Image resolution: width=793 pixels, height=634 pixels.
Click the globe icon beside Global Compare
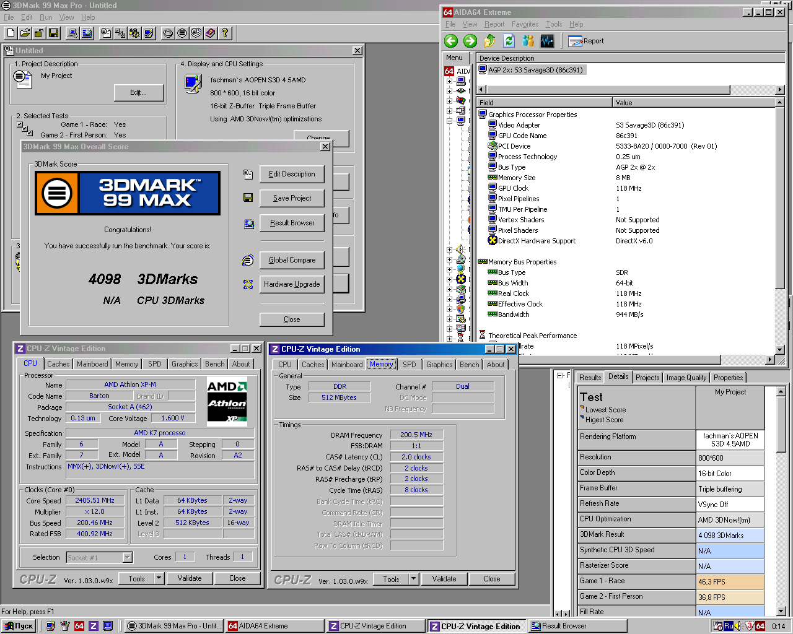248,261
